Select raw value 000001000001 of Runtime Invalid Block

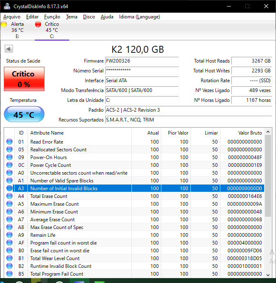coord(244,266)
